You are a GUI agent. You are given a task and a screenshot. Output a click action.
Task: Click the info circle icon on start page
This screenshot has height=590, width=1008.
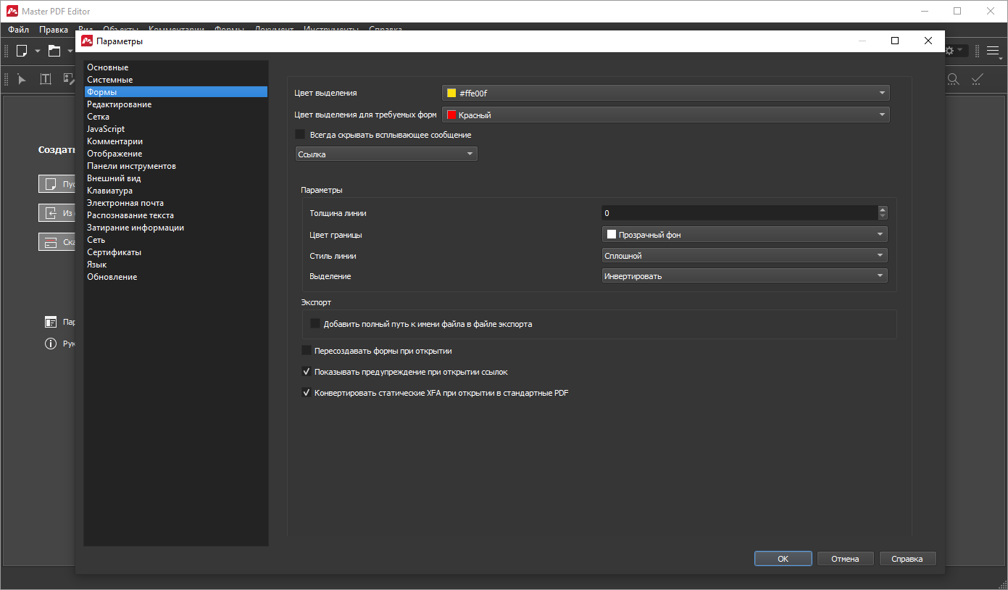pyautogui.click(x=51, y=344)
